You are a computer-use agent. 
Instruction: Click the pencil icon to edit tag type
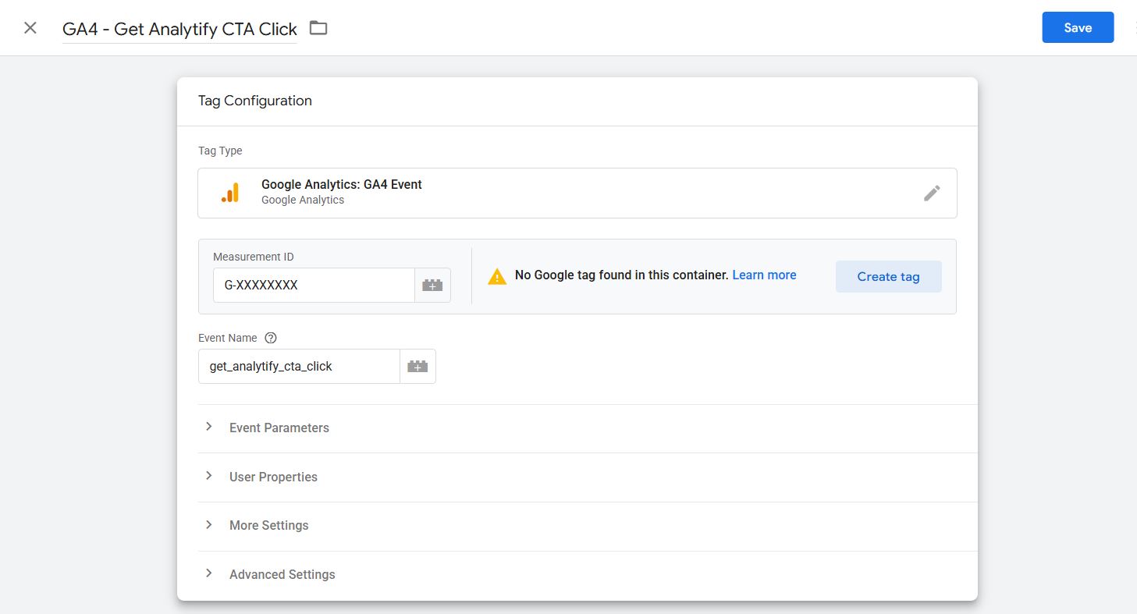(x=932, y=193)
